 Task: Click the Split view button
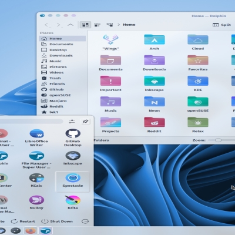coord(221,25)
